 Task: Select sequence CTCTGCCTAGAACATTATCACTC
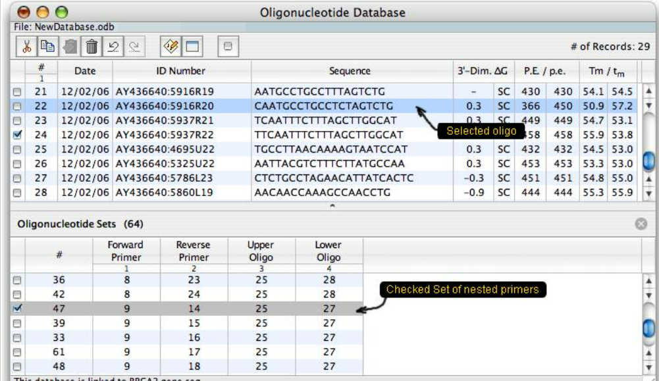point(334,178)
